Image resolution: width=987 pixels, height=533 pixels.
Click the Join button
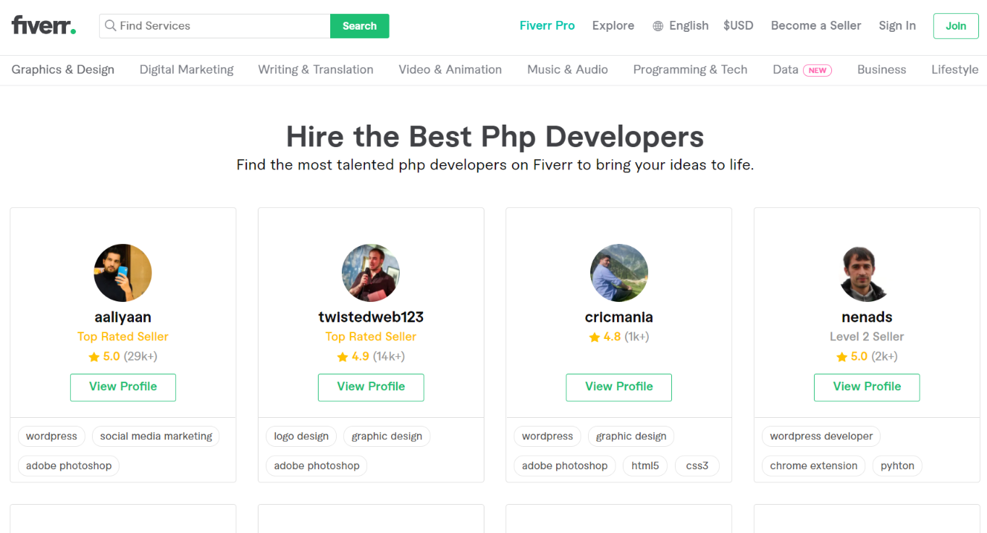pyautogui.click(x=956, y=26)
